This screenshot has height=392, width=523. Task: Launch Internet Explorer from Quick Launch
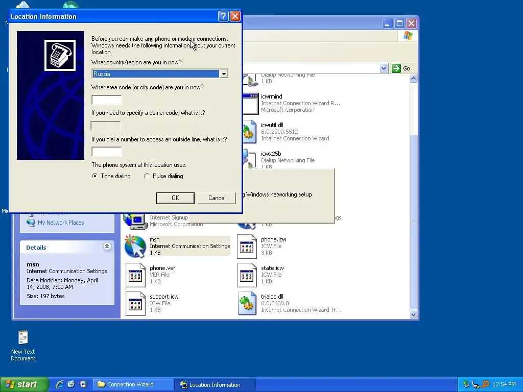tap(59, 384)
